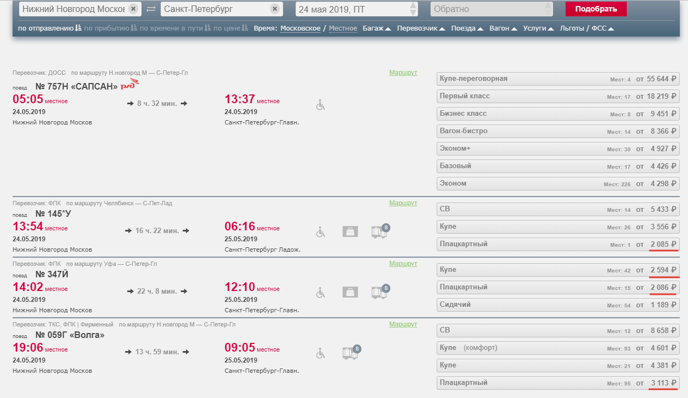Click train number № 757Н «САПСАН»

[x=77, y=86]
